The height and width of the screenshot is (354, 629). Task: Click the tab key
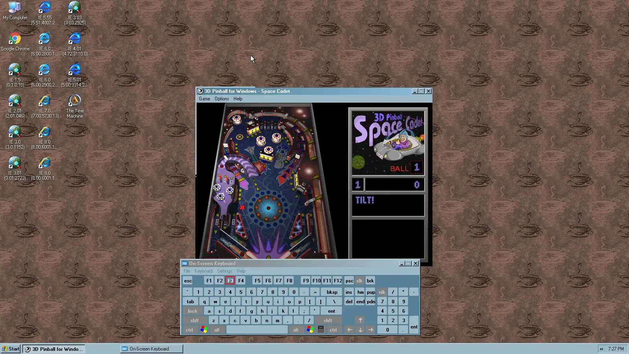point(190,301)
